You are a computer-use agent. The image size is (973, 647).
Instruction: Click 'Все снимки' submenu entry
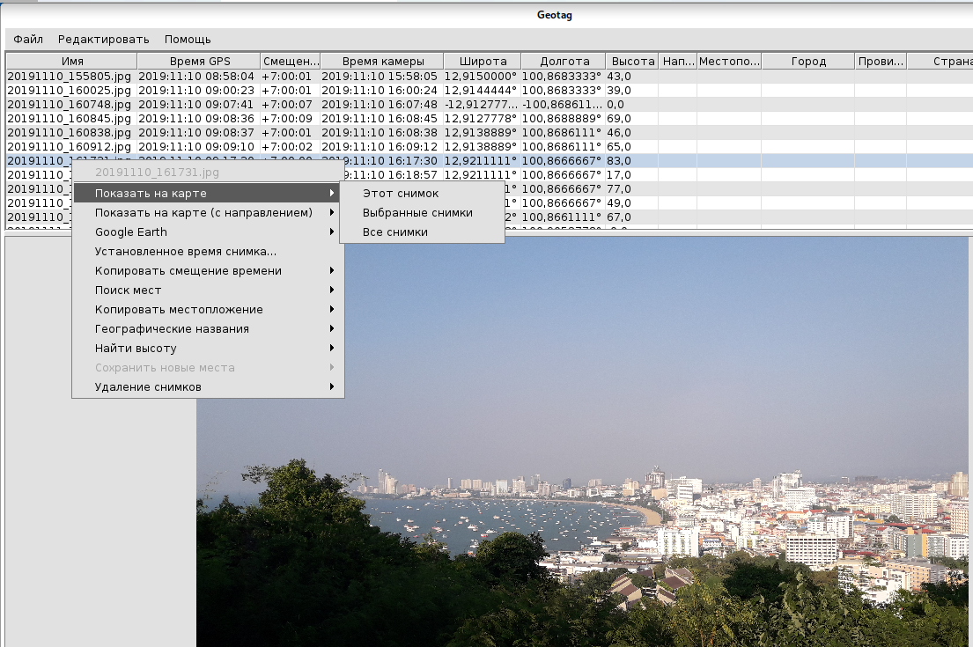(395, 232)
